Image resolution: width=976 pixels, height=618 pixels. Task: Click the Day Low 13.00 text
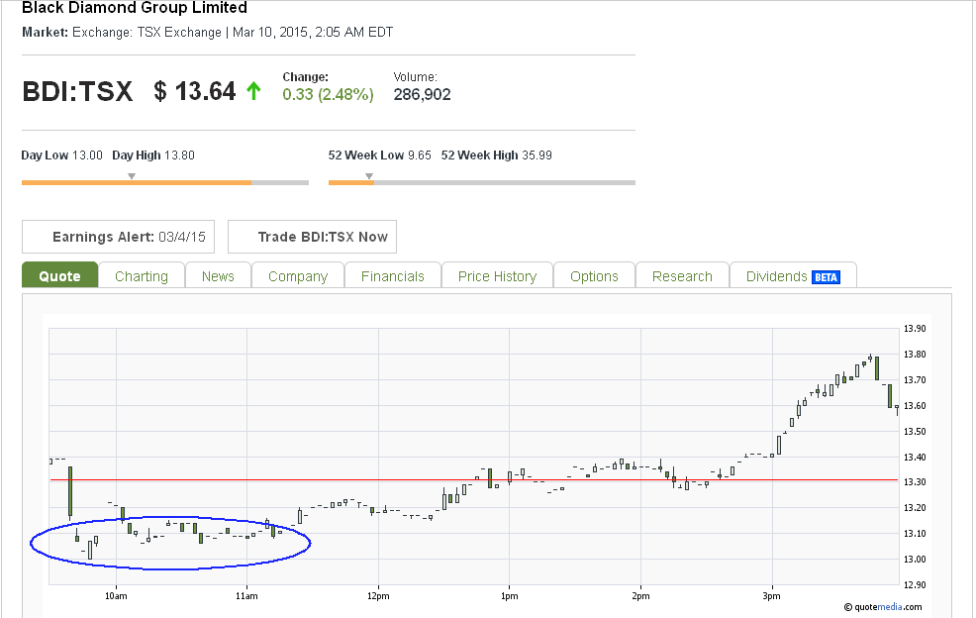(x=61, y=155)
